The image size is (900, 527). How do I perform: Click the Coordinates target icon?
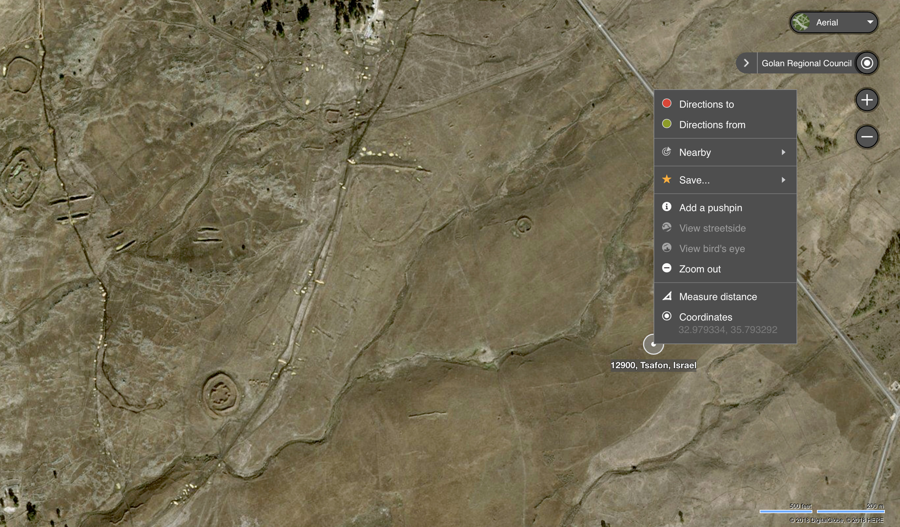666,316
